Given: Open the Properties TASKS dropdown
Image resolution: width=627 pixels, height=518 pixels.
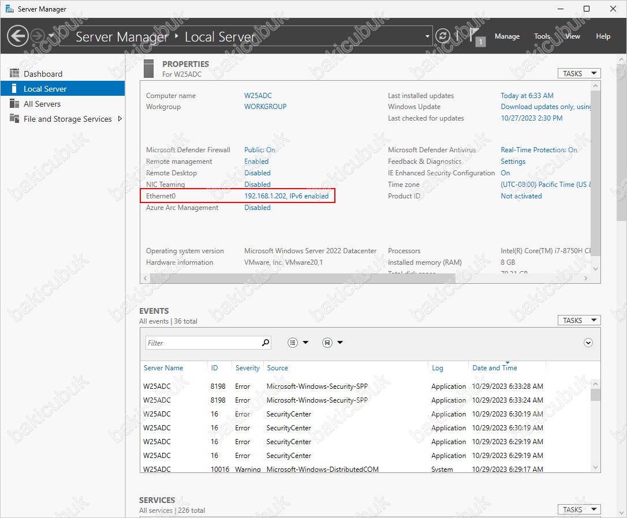Looking at the screenshot, I should point(579,73).
